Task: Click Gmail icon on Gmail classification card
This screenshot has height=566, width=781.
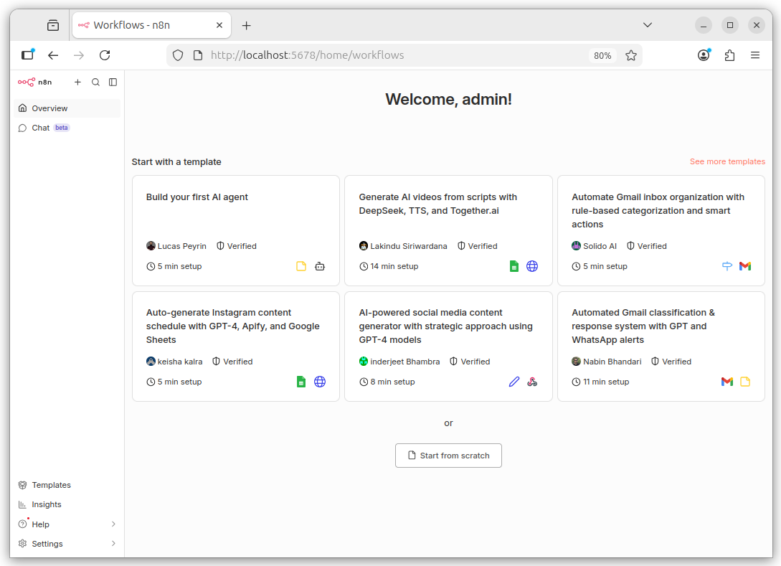Action: point(727,382)
